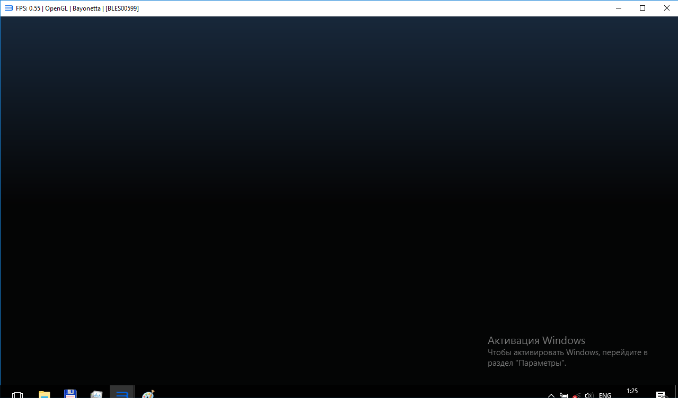Viewport: 678px width, 398px height.
Task: Close the Bayonetta game window
Action: pos(666,8)
